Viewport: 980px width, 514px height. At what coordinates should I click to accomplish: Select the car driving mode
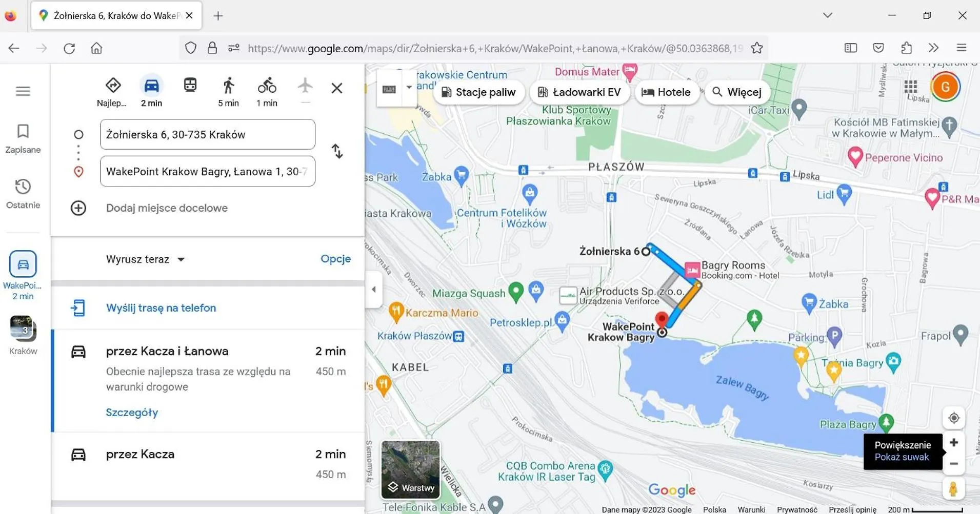(x=151, y=92)
